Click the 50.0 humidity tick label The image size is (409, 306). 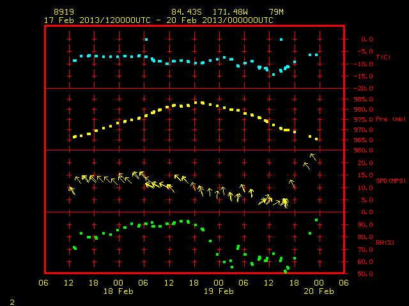pos(365,273)
